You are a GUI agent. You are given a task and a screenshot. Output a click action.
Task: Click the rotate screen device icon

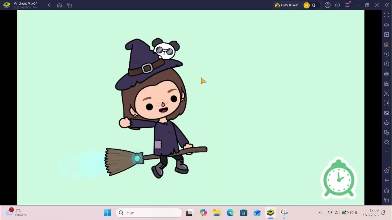pos(386,132)
